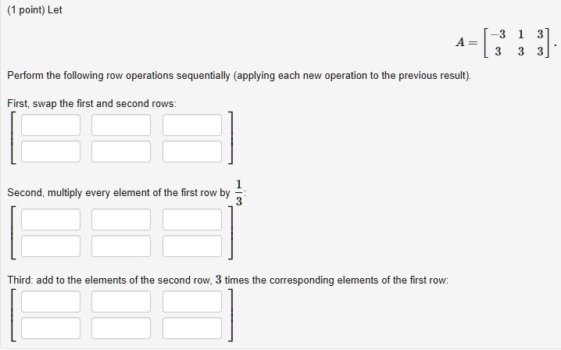Click the 1/3 fraction in second instruction

pos(238,193)
